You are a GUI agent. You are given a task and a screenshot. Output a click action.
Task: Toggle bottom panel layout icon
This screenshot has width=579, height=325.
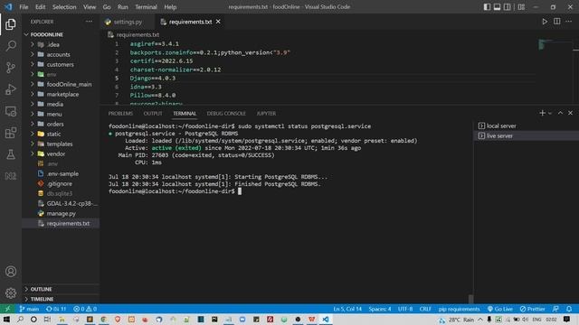497,7
